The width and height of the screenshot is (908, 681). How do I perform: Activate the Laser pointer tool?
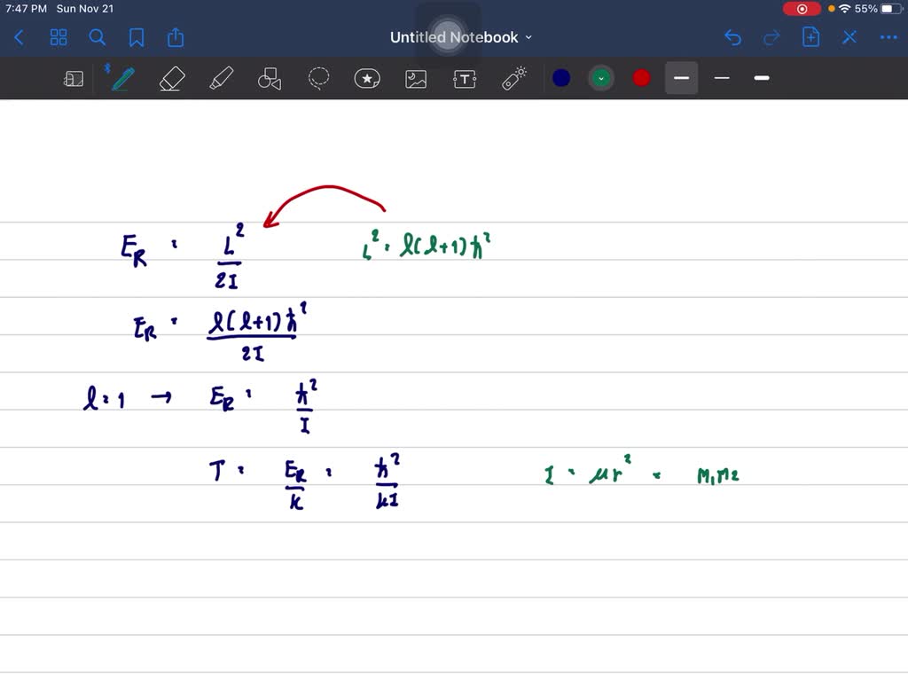[514, 79]
